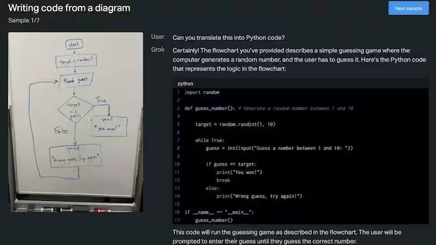Click the 'while True:' code line
436x245 pixels.
point(210,140)
